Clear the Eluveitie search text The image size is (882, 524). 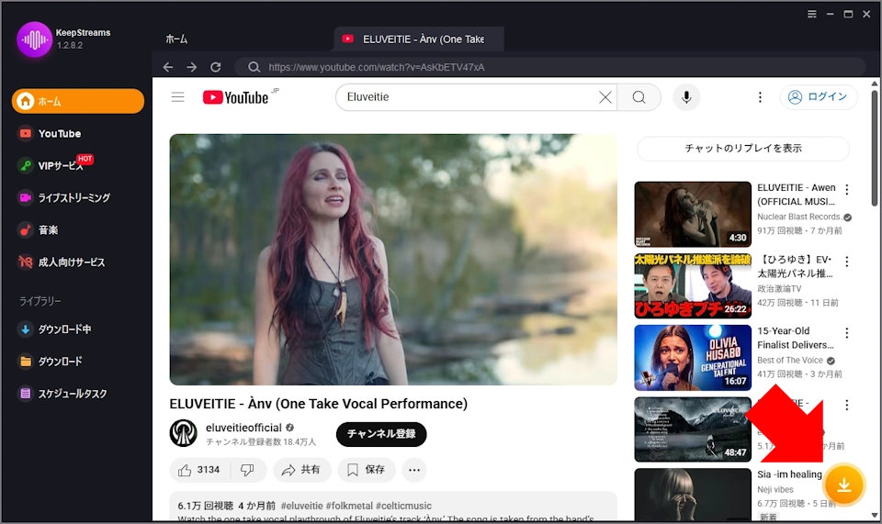[x=605, y=97]
